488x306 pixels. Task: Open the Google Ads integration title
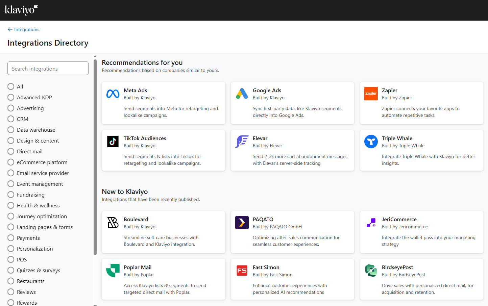267,90
